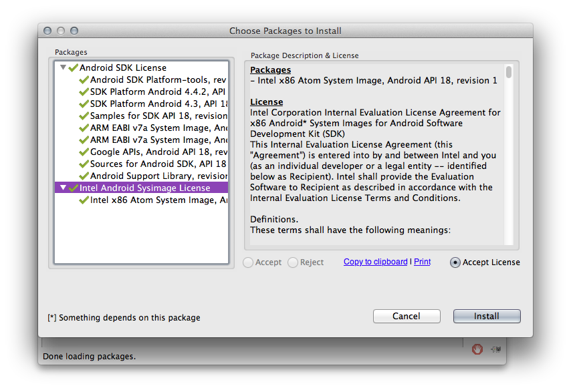The image size is (571, 390).
Task: Select Android Support Library row
Action: [141, 176]
